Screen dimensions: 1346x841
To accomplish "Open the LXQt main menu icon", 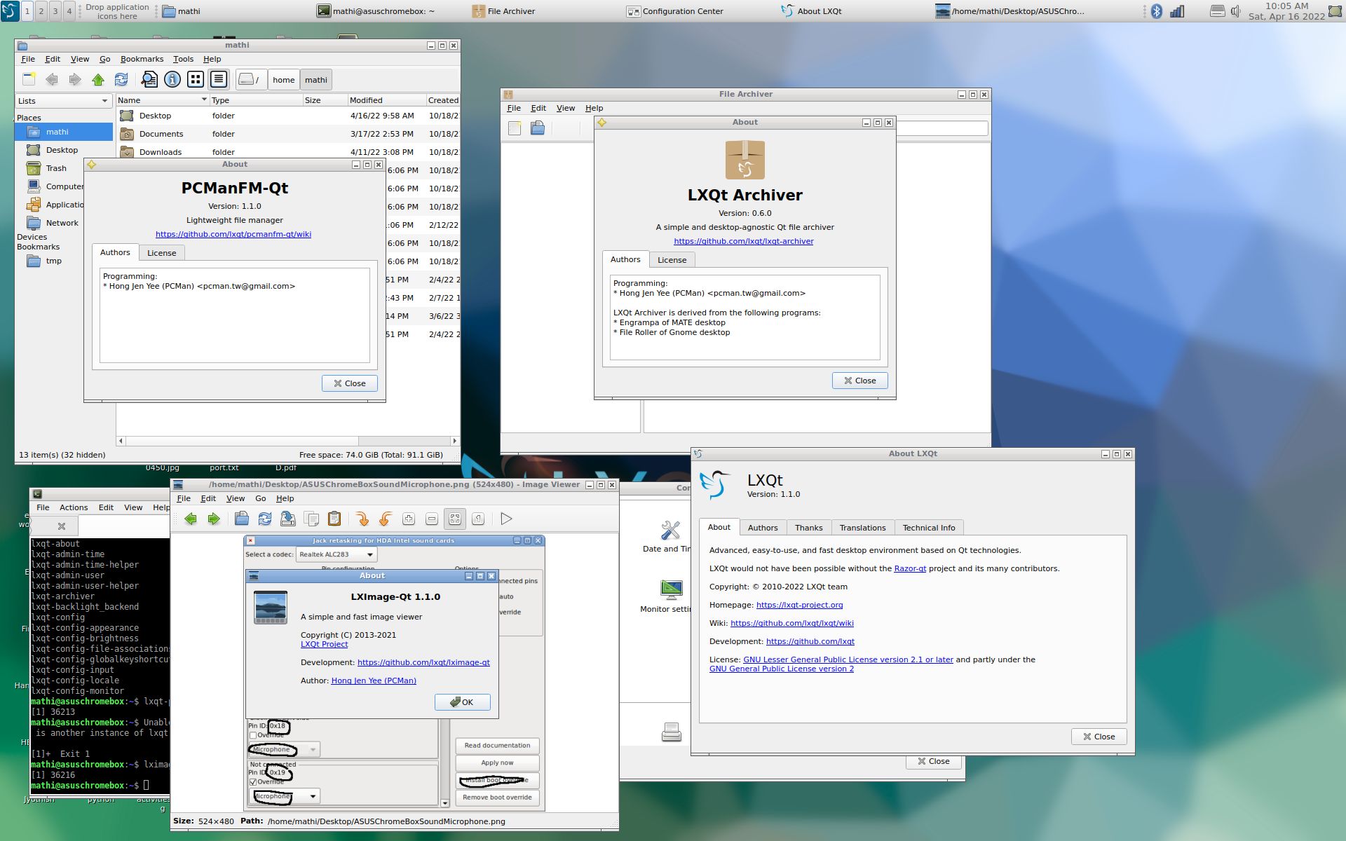I will 10,11.
